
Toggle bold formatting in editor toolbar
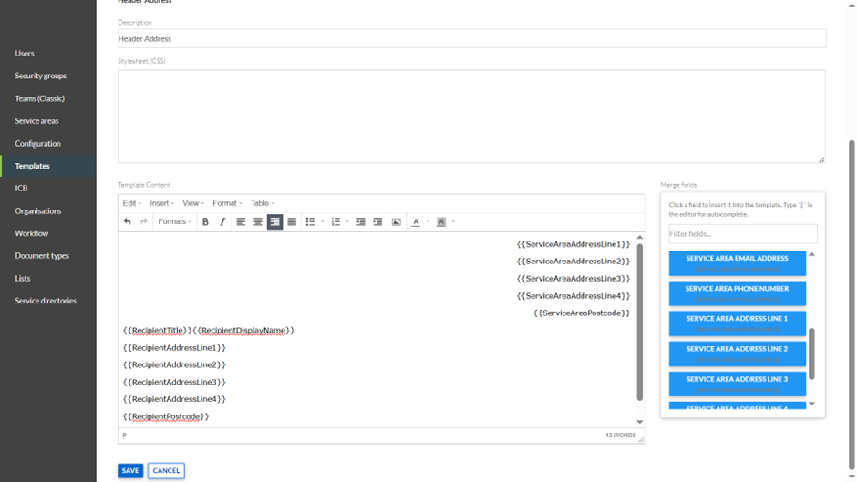pos(205,221)
